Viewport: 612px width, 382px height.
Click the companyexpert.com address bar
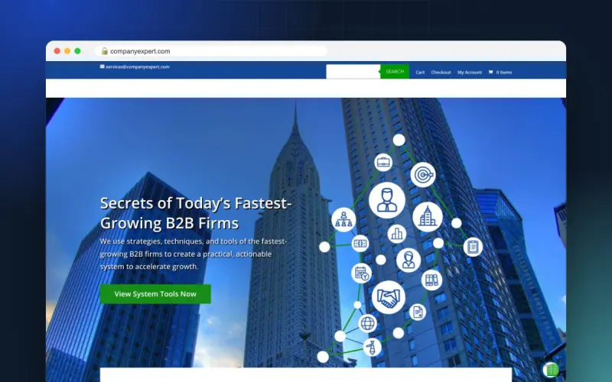(x=211, y=51)
